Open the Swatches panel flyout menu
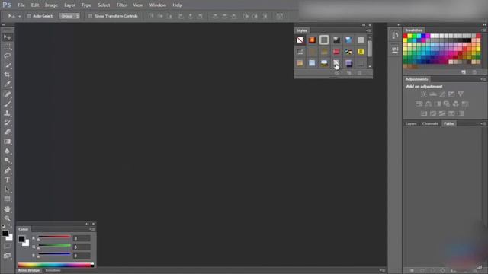Image resolution: width=488 pixels, height=274 pixels. point(483,30)
